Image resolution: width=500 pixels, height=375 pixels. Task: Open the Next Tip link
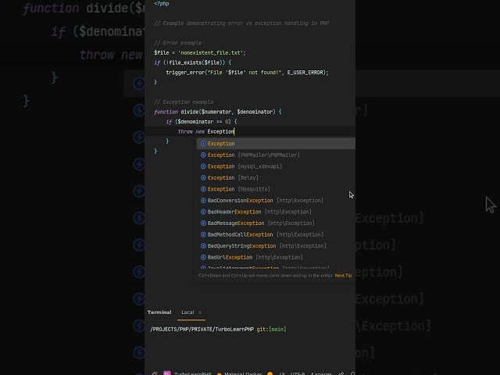click(x=343, y=276)
